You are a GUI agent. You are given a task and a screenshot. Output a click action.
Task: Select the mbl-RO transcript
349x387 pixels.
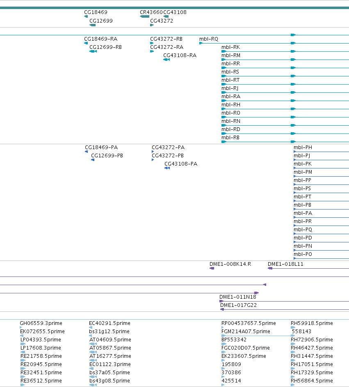point(231,113)
